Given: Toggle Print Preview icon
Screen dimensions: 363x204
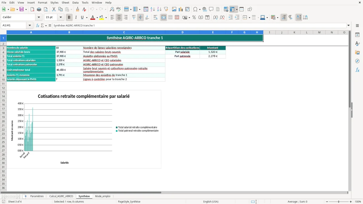Looking at the screenshot, I should (x=46, y=9).
